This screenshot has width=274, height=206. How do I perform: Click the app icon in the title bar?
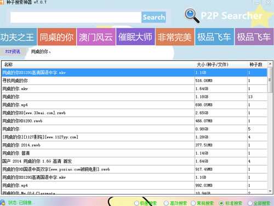[2, 2]
